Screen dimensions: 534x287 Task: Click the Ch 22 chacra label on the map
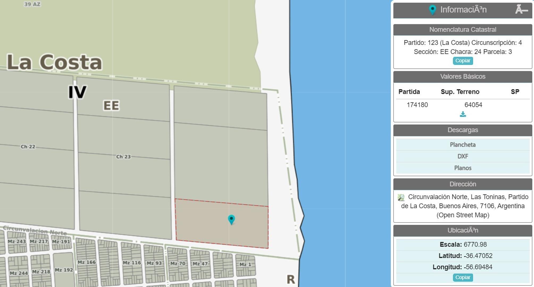(28, 146)
